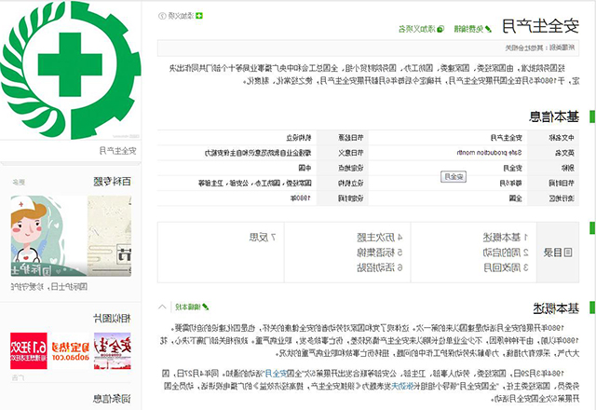Click the 增强企业自我防范意识和自主保安能力 value
596x410 pixels.
(258, 153)
